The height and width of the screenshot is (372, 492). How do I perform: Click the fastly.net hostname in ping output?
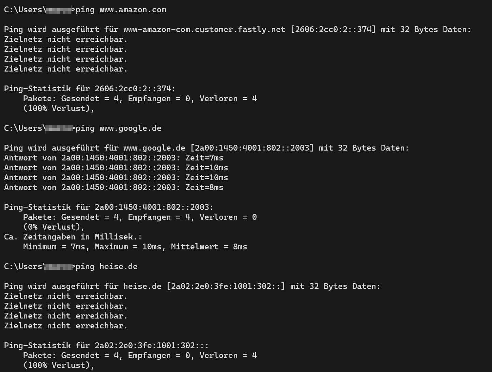tap(204, 30)
